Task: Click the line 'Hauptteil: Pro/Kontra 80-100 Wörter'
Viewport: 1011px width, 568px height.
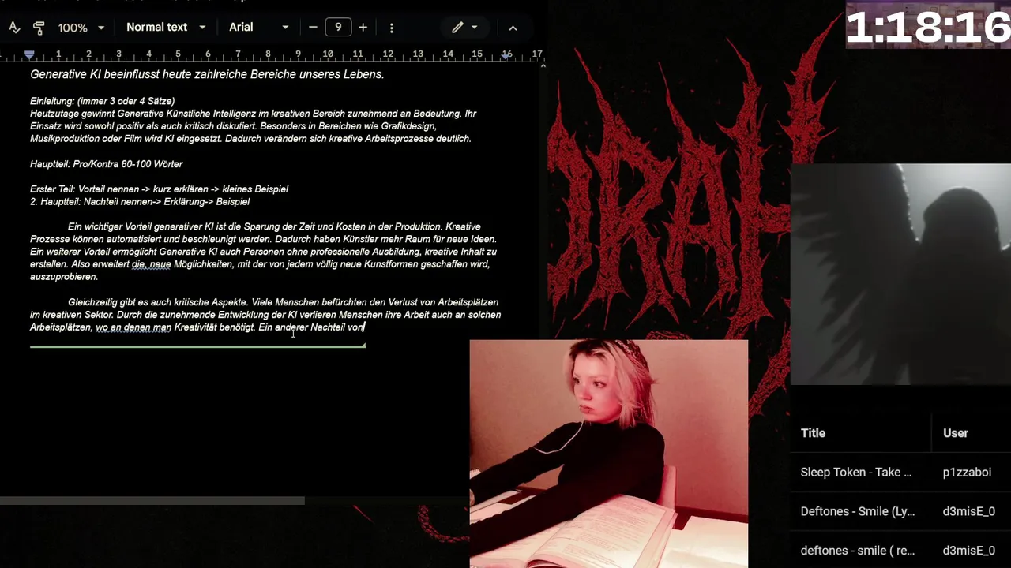Action: 107,164
